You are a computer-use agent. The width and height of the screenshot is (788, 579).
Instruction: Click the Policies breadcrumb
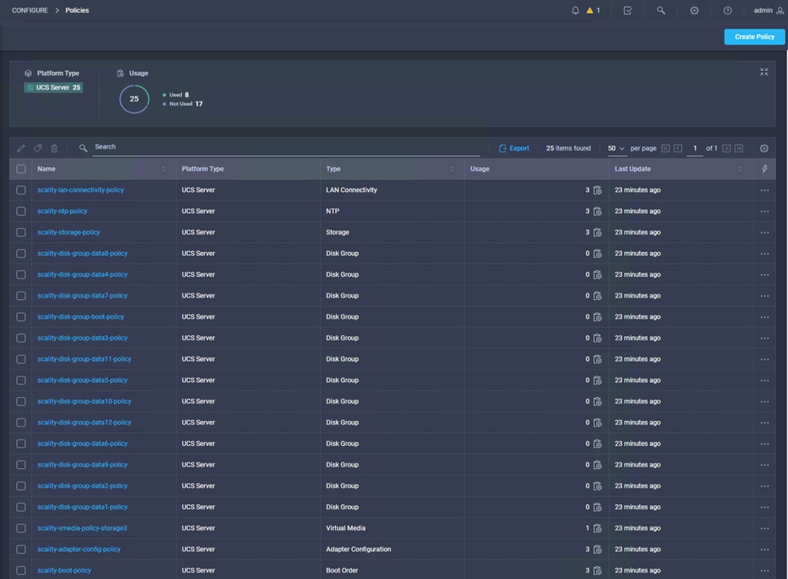77,10
